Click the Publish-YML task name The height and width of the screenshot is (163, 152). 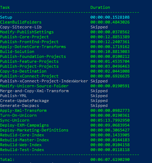pos(13,96)
